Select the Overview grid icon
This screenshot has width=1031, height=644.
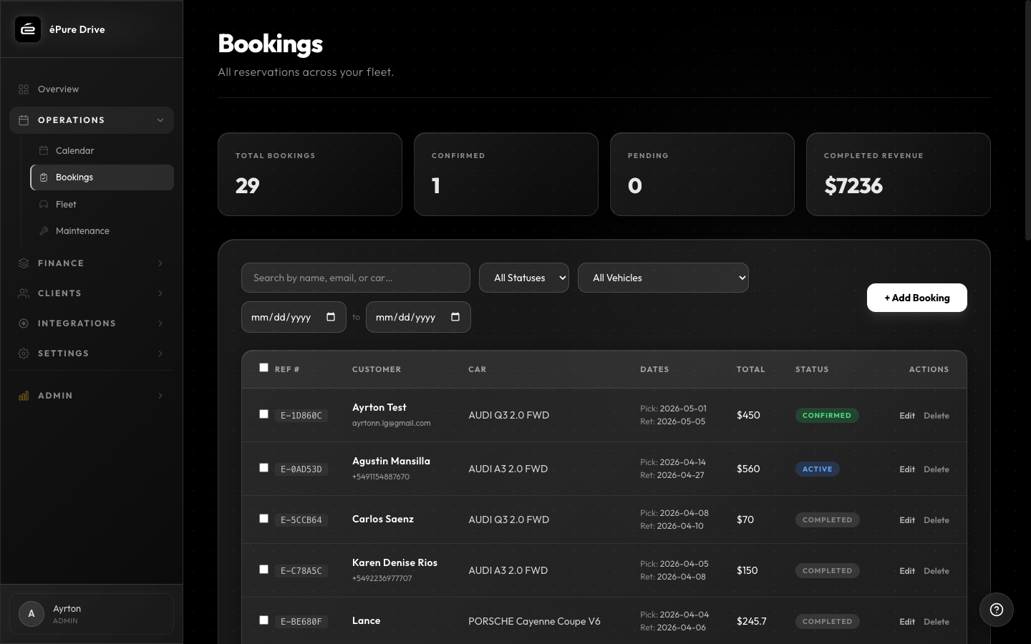pyautogui.click(x=22, y=89)
